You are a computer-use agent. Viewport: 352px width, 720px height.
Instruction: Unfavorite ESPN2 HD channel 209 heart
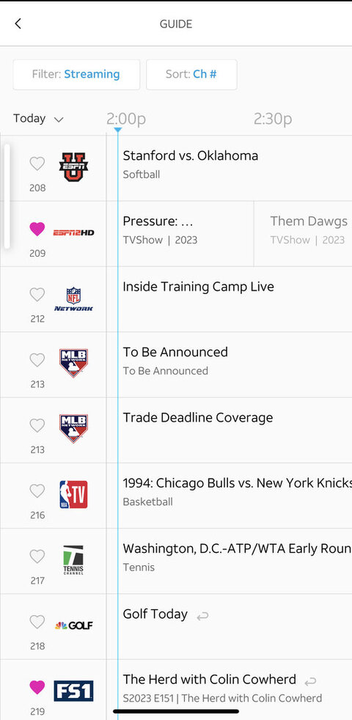[x=37, y=229]
